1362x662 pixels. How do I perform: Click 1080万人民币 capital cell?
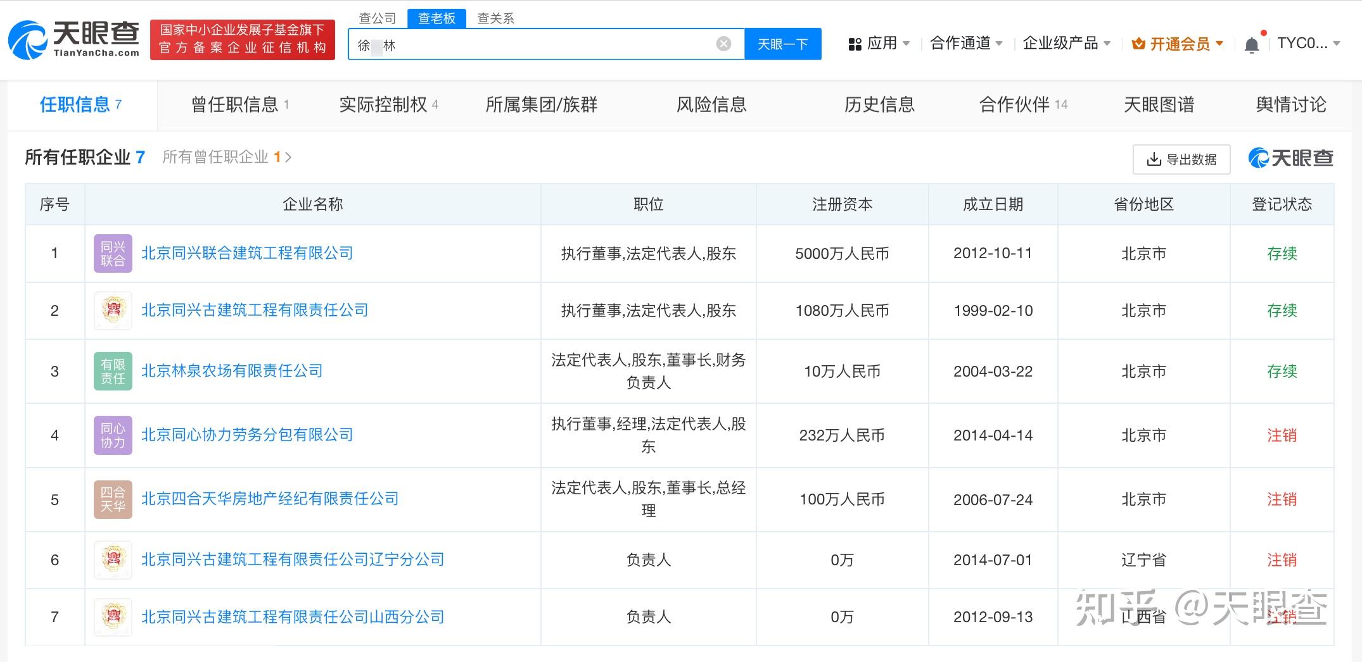pos(842,311)
